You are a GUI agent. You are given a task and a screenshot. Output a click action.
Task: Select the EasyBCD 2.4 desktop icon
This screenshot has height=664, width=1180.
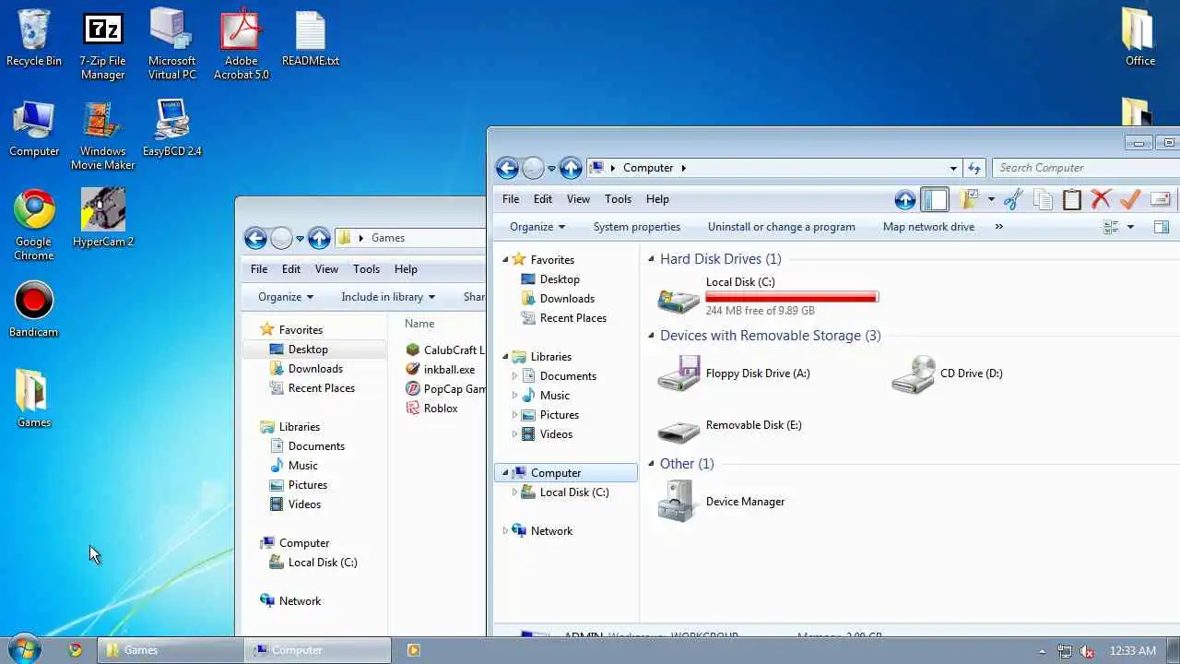(171, 127)
